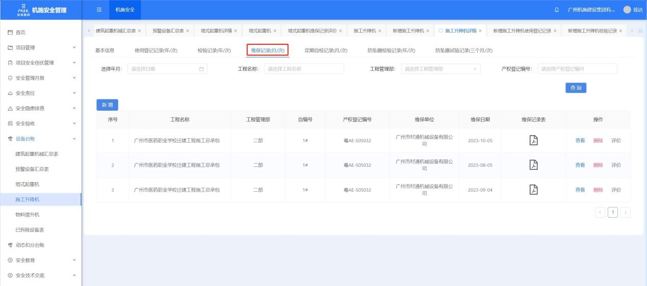Screen dimensions: 647x286
Task: Click the notification bell icon
Action: click(x=556, y=10)
